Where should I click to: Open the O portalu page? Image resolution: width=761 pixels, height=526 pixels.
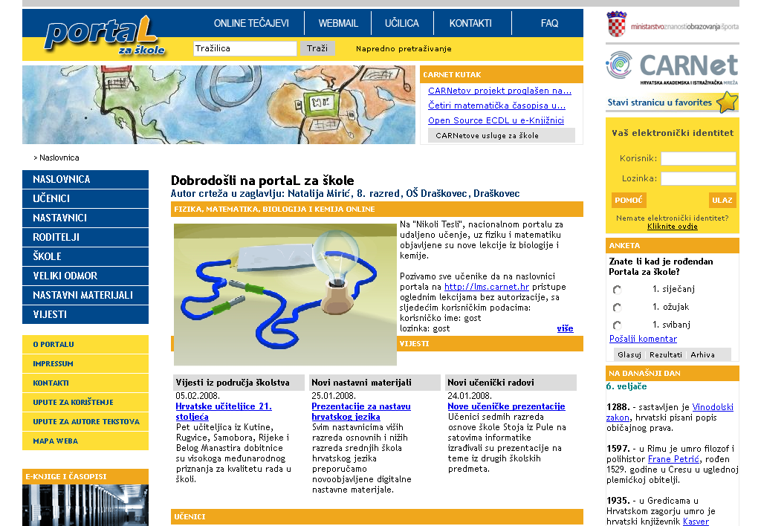[x=85, y=345]
